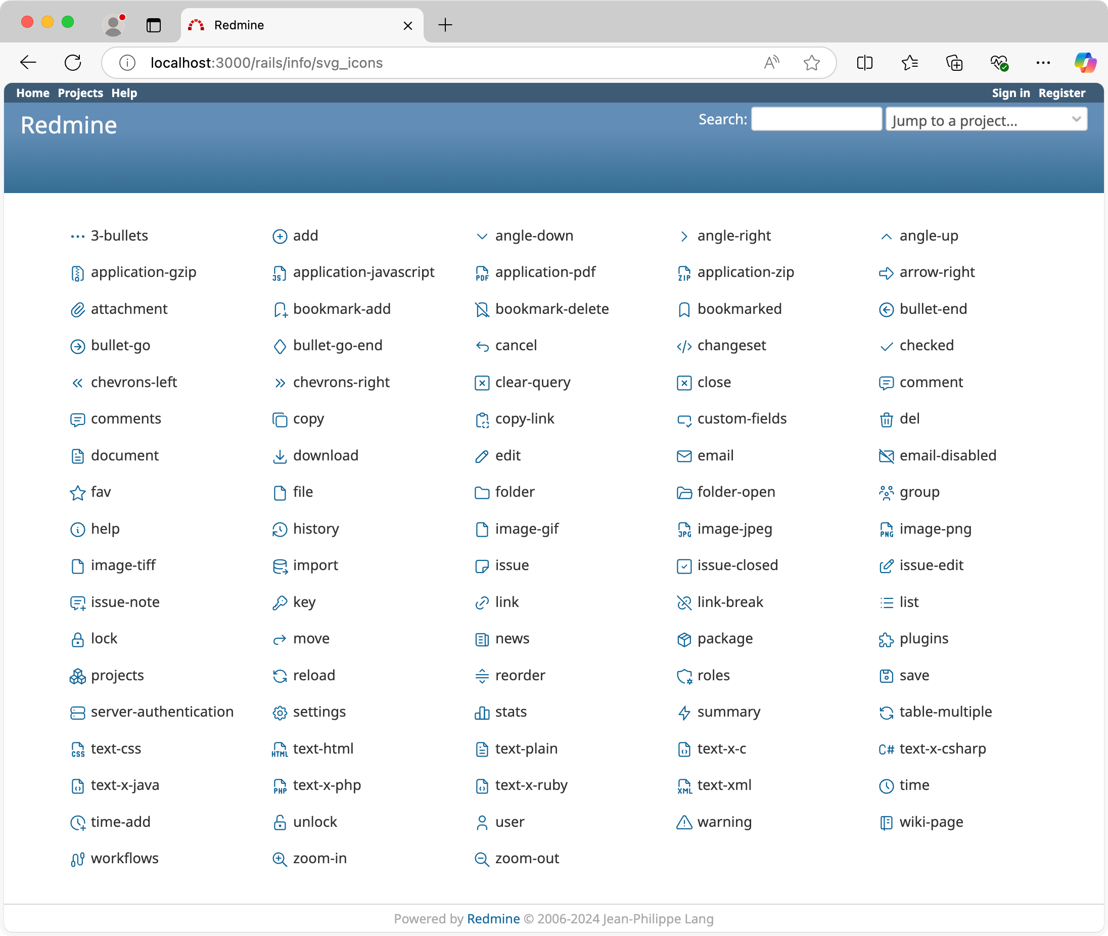This screenshot has height=936, width=1108.
Task: Click the email-disabled icon
Action: click(x=886, y=456)
